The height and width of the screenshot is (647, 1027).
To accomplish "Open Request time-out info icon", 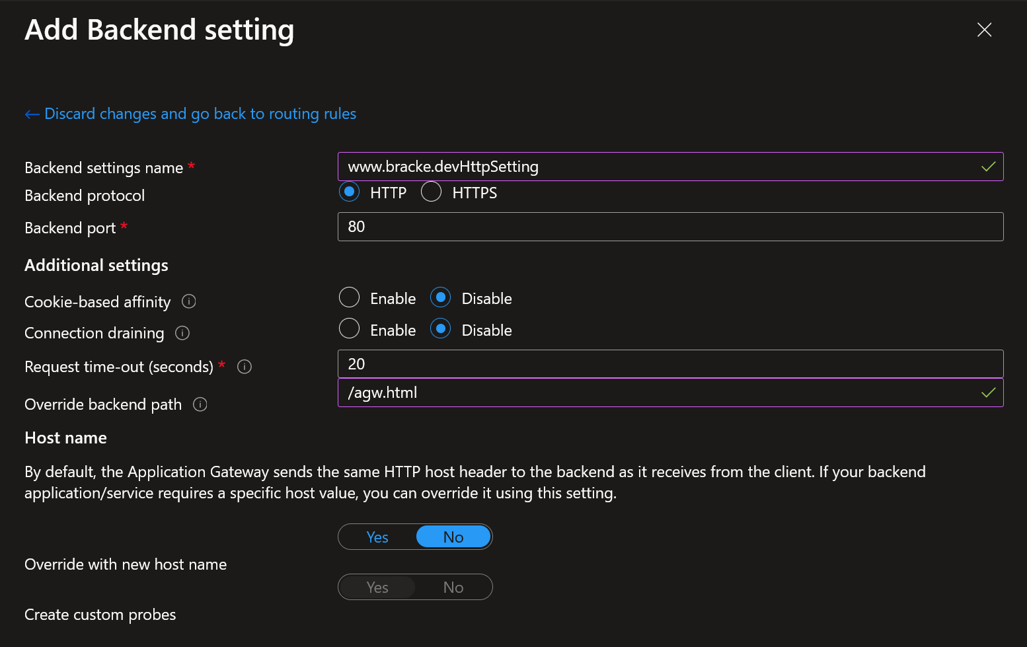I will [245, 367].
